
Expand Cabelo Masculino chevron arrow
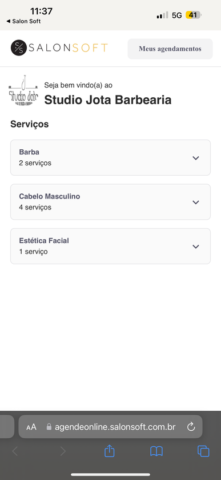click(196, 203)
